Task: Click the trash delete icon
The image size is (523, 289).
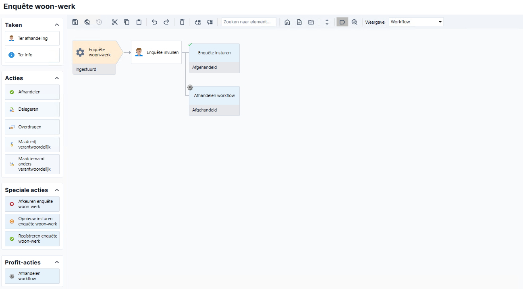Action: (x=182, y=22)
